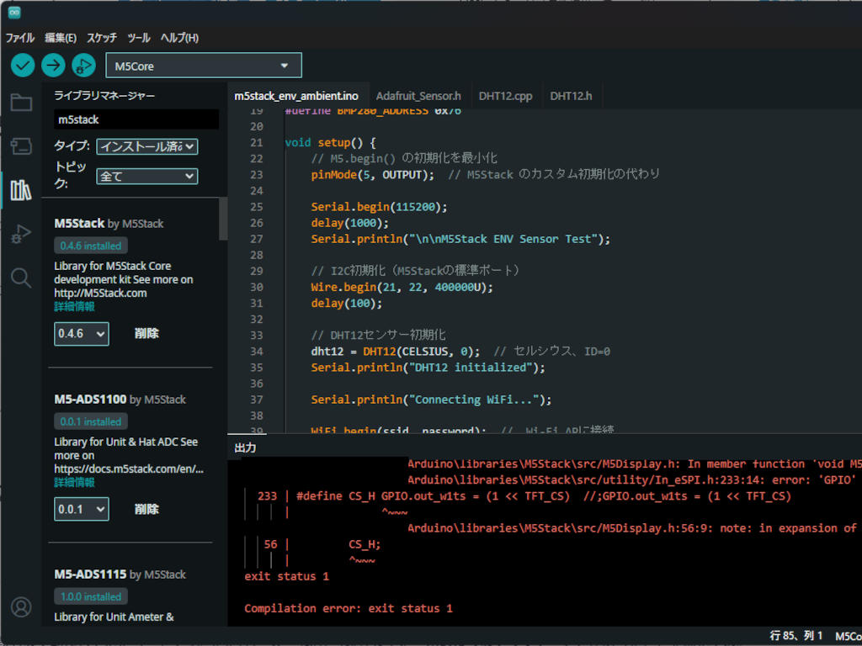This screenshot has height=646, width=862.
Task: Open the M5Core board selector dropdown
Action: [203, 66]
